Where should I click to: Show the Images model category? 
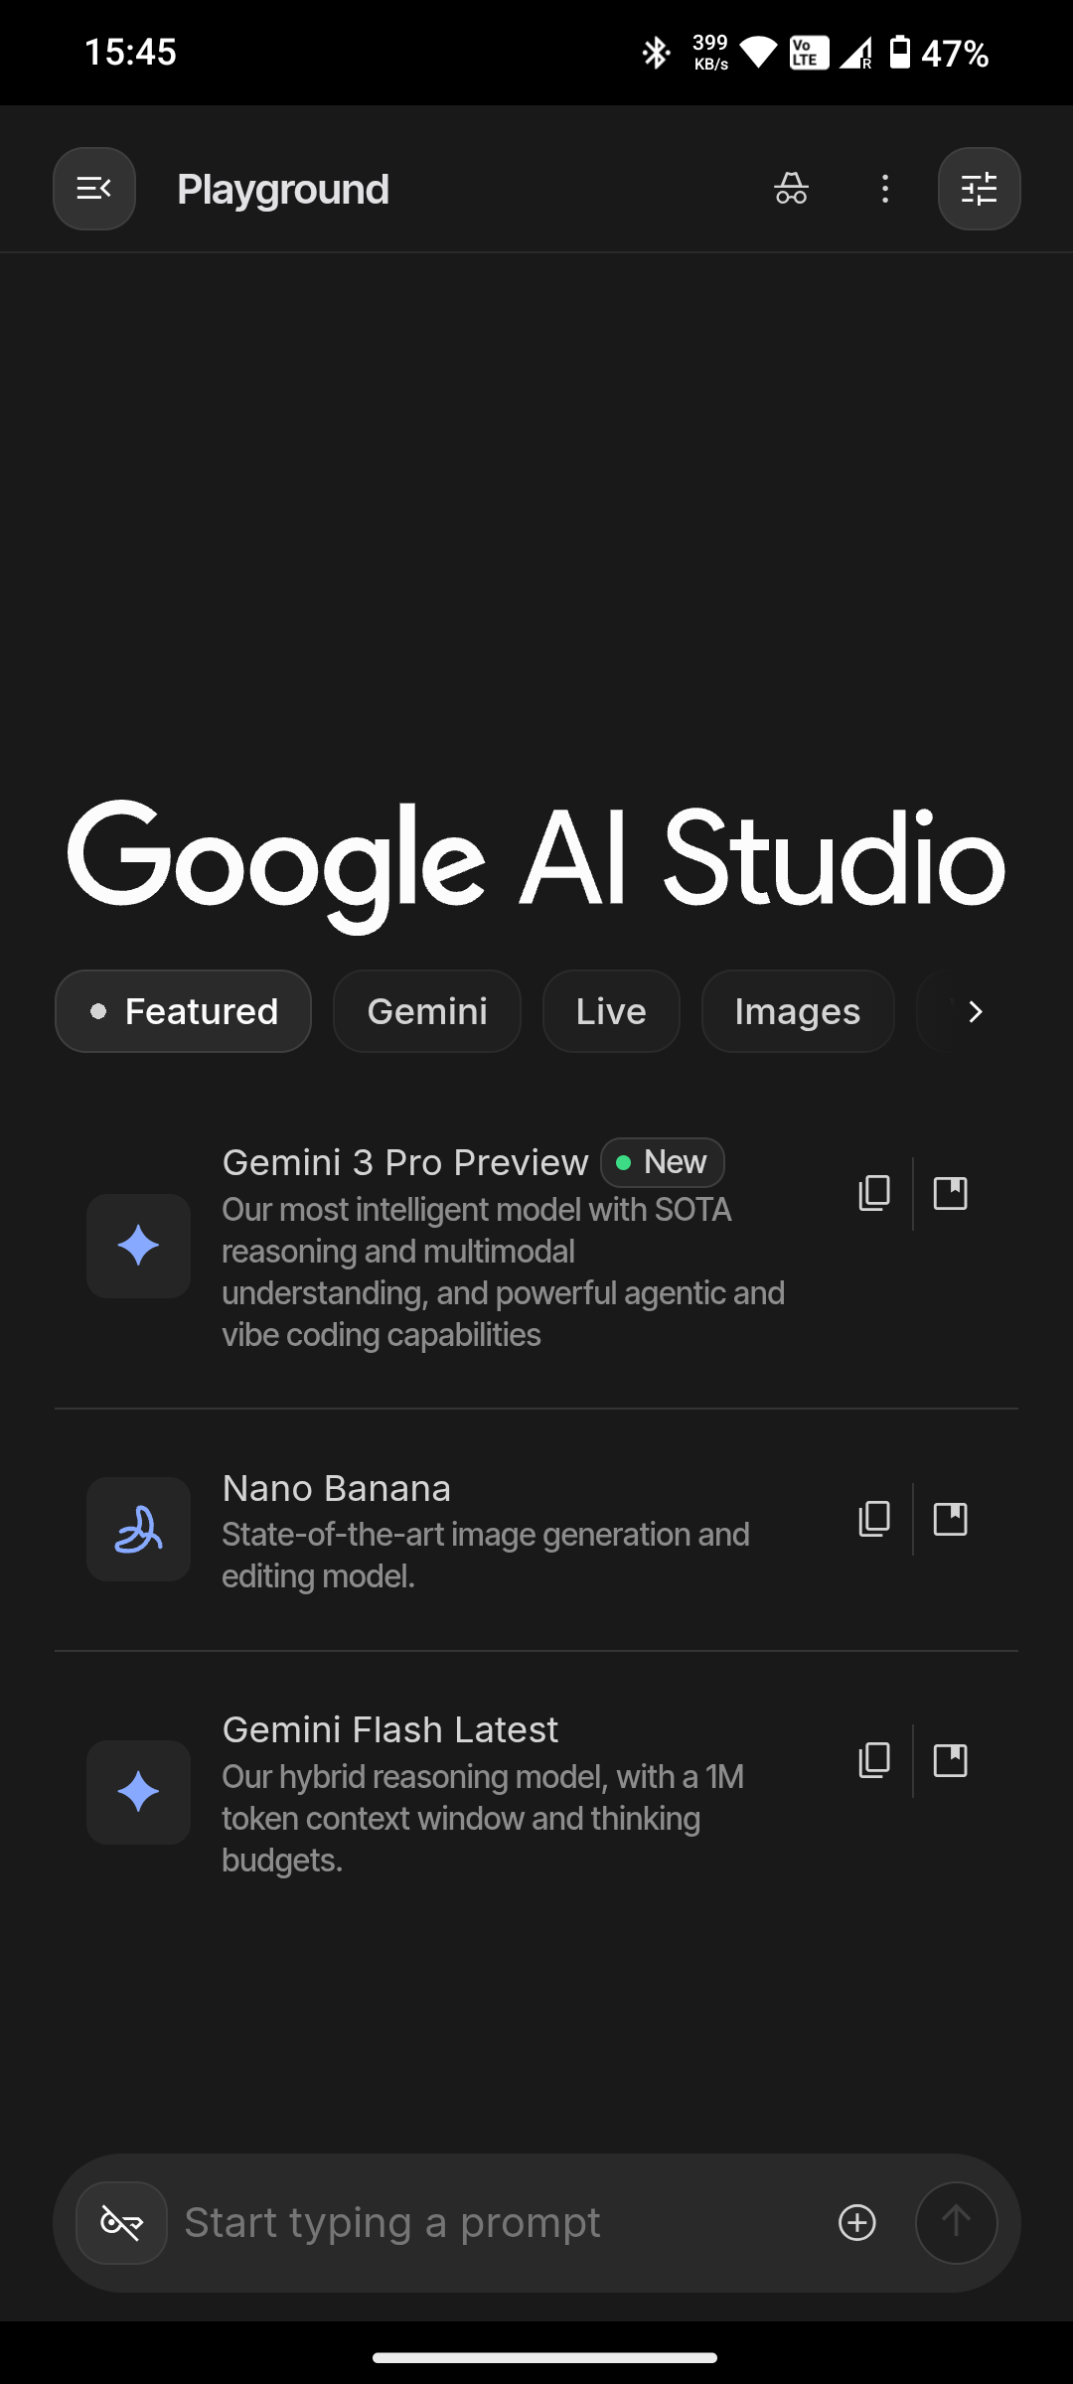tap(797, 1011)
